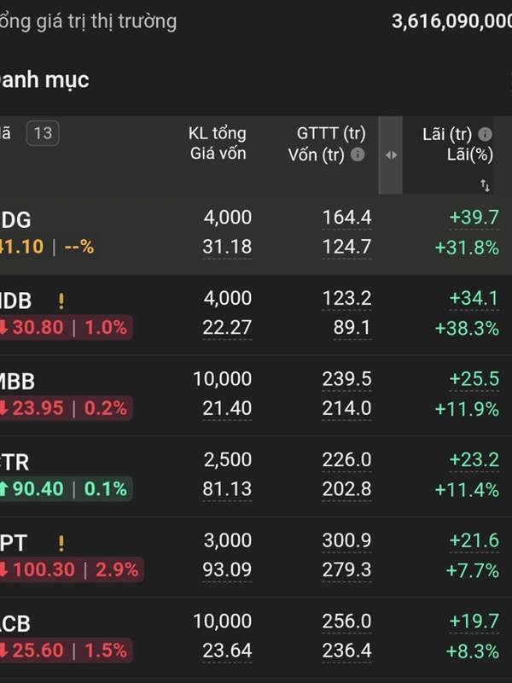Click the +31.8% profit on the top row
Image resolution: width=512 pixels, height=683 pixels.
(x=467, y=248)
